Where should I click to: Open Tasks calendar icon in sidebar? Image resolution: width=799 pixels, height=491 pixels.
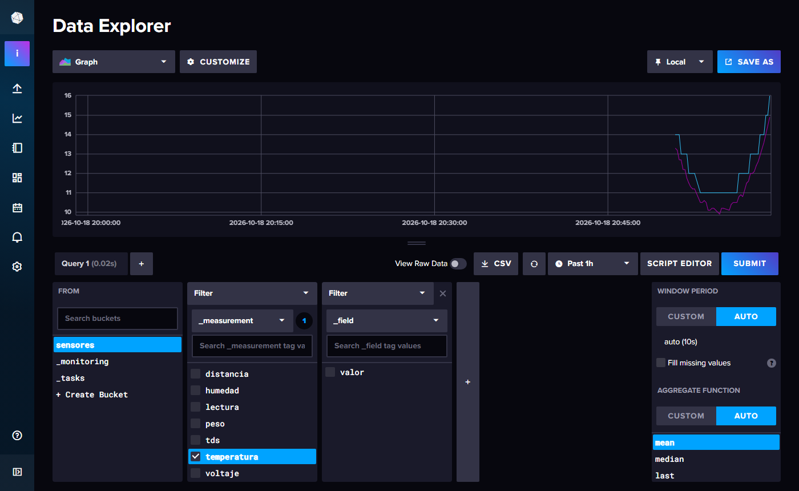tap(17, 207)
